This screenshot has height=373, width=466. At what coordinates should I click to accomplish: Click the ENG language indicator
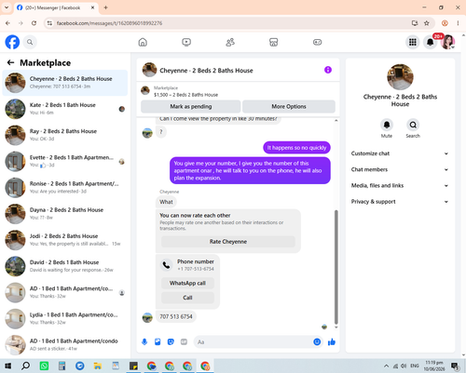click(415, 366)
